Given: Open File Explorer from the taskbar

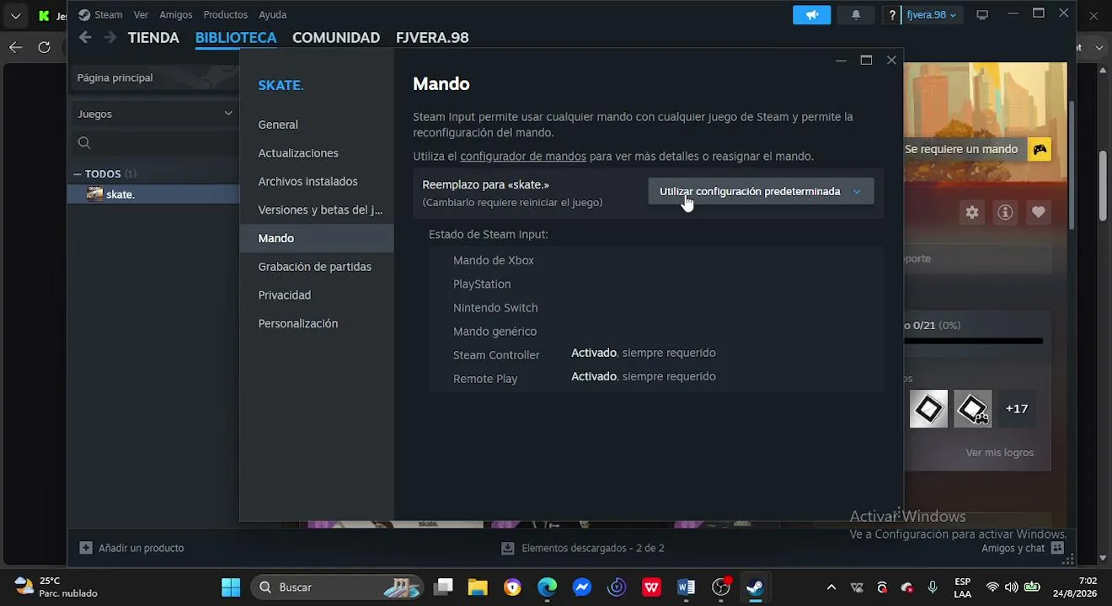Looking at the screenshot, I should pyautogui.click(x=478, y=587).
